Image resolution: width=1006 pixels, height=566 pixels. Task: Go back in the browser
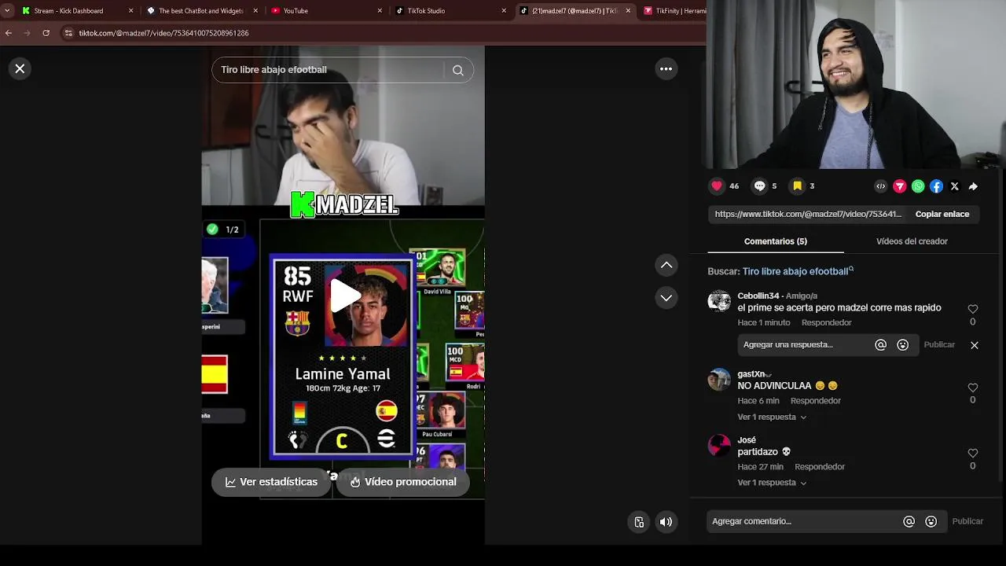point(9,33)
